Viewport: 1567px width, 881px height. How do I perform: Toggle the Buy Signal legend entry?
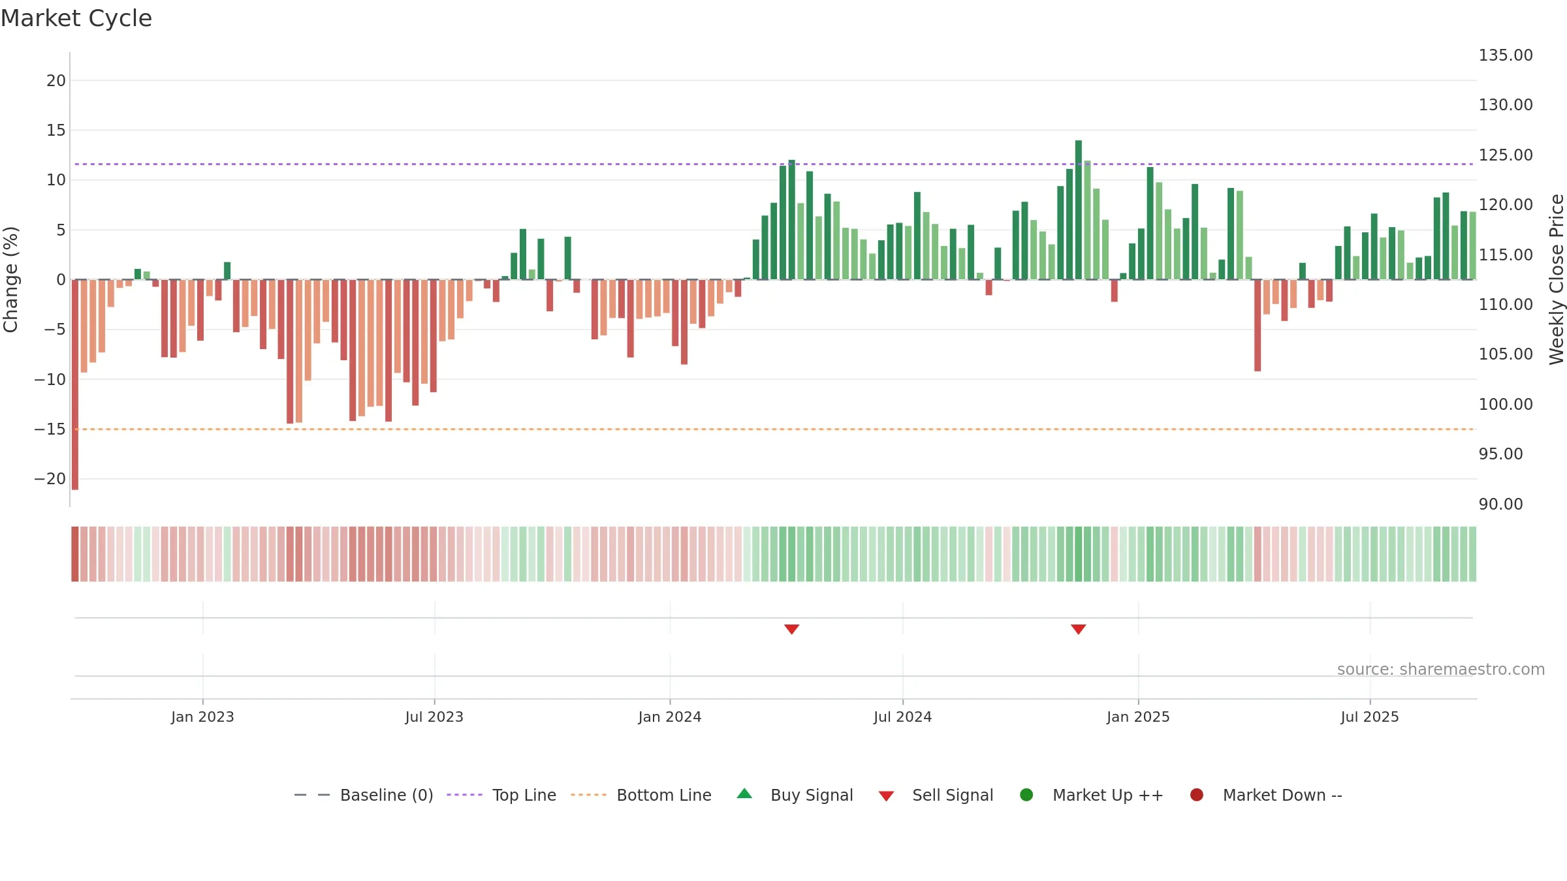click(795, 795)
